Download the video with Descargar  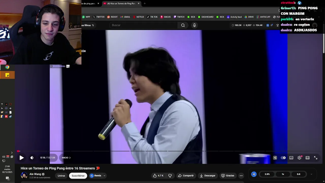point(207,176)
